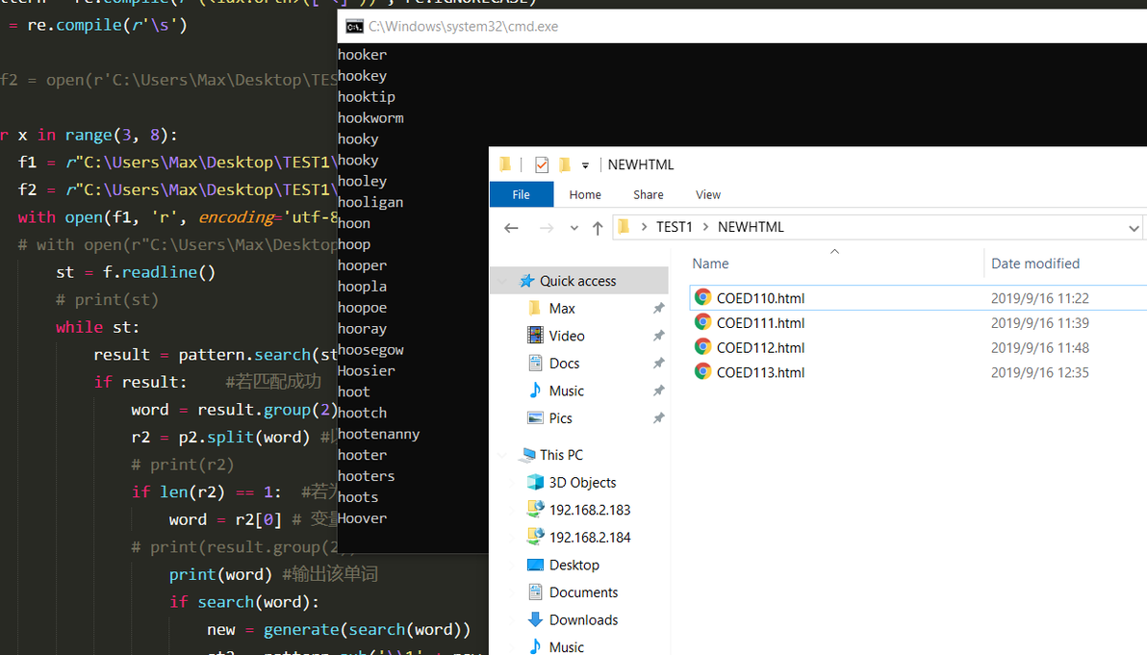
Task: Click the date 2019/9/16 12:35 cell
Action: click(x=1039, y=373)
